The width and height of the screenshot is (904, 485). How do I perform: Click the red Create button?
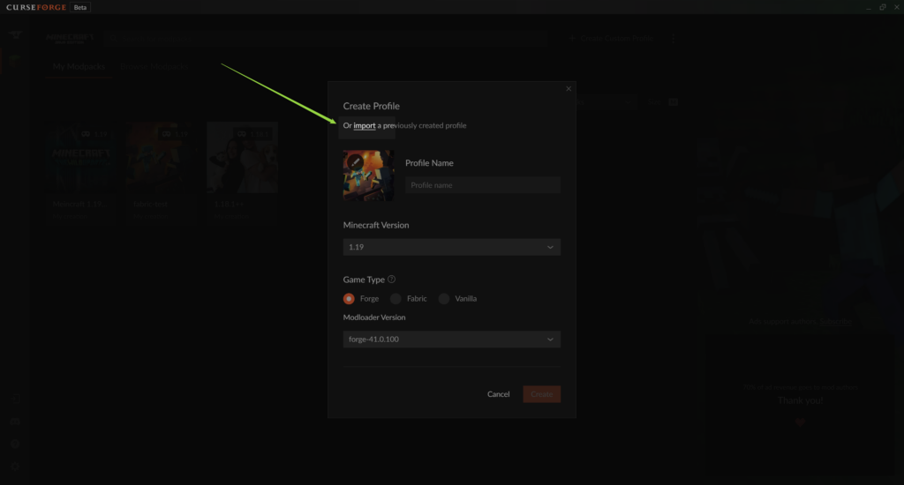point(541,394)
